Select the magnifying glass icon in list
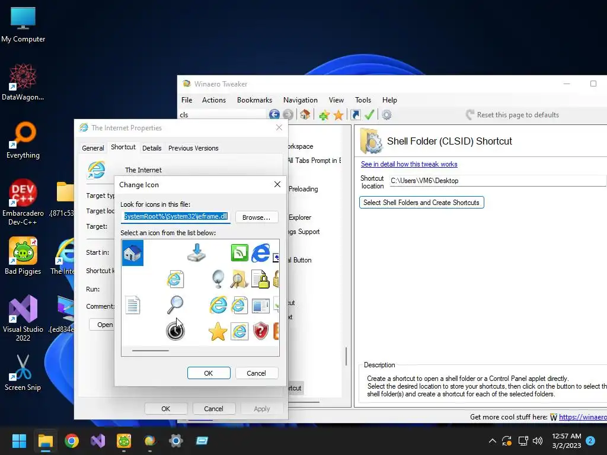Viewport: 607px width, 455px height. pyautogui.click(x=175, y=305)
